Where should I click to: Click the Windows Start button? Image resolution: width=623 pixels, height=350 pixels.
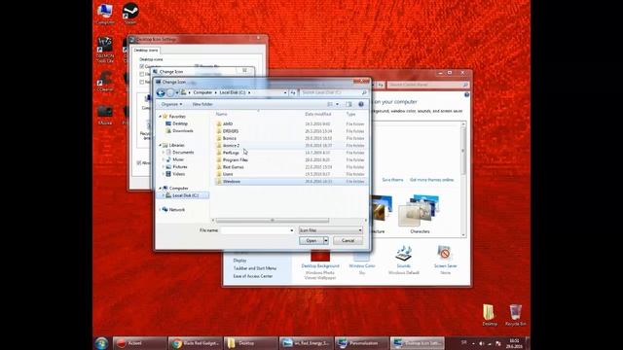point(101,343)
